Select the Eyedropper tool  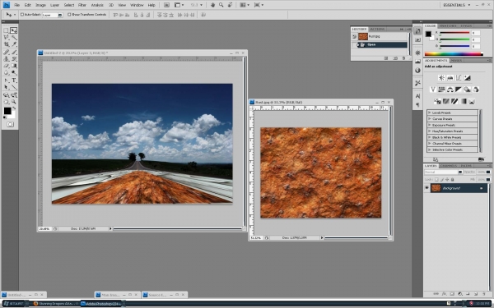(13, 44)
